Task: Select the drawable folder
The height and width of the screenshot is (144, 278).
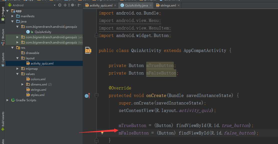Action: 44,53
